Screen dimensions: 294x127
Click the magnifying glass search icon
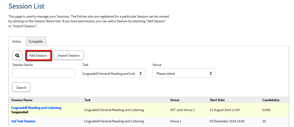tap(17, 56)
